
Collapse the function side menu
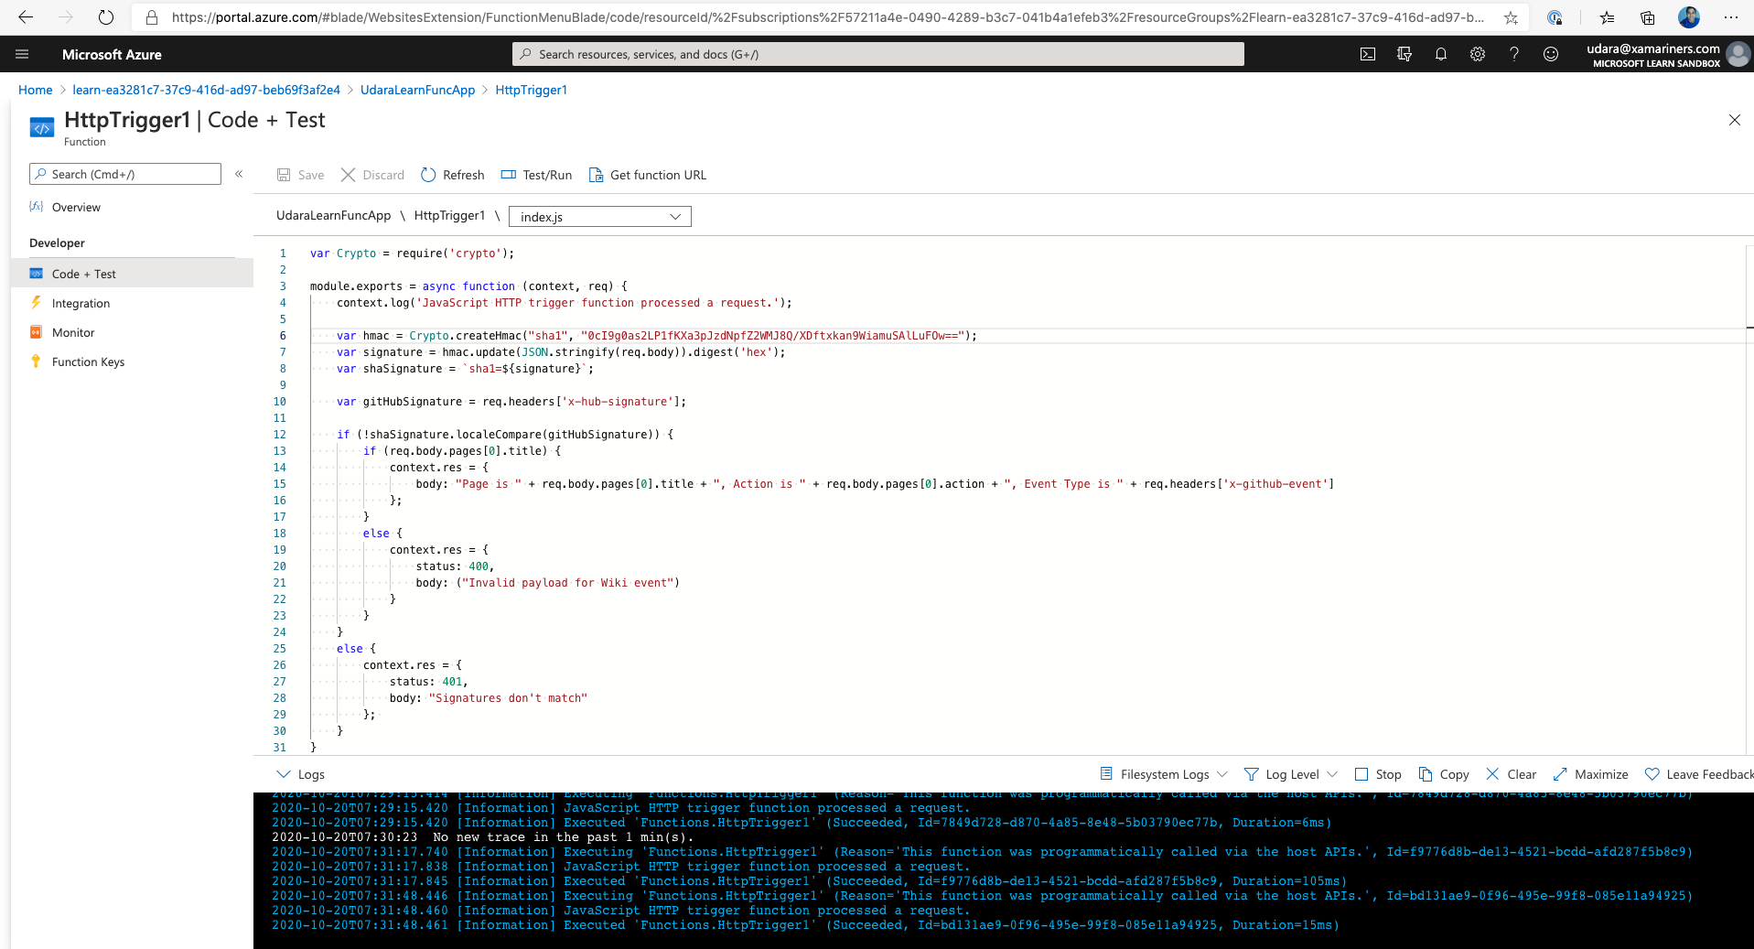[239, 174]
